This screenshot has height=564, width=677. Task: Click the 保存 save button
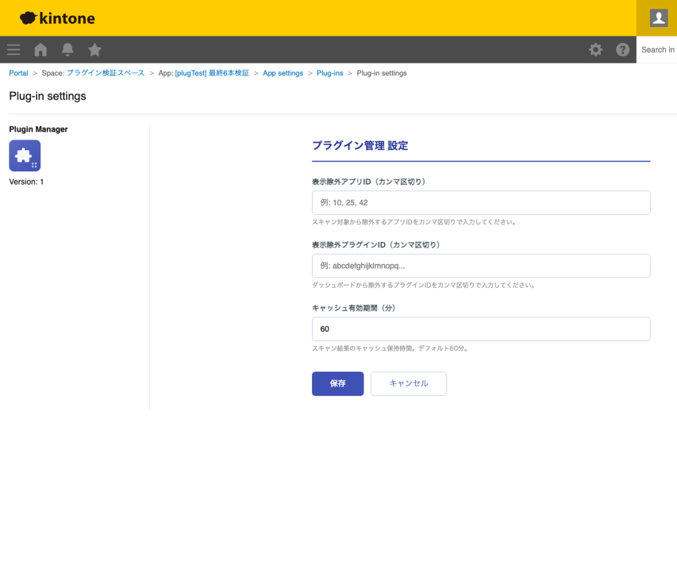[337, 383]
